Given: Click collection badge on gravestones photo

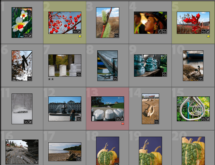Looking at the screenshot, I should (79, 74).
